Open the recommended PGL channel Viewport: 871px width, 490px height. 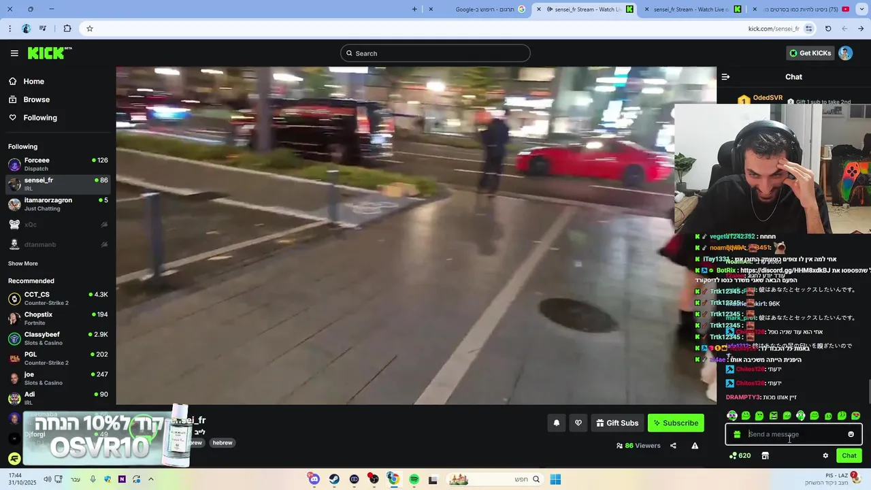[58, 358]
